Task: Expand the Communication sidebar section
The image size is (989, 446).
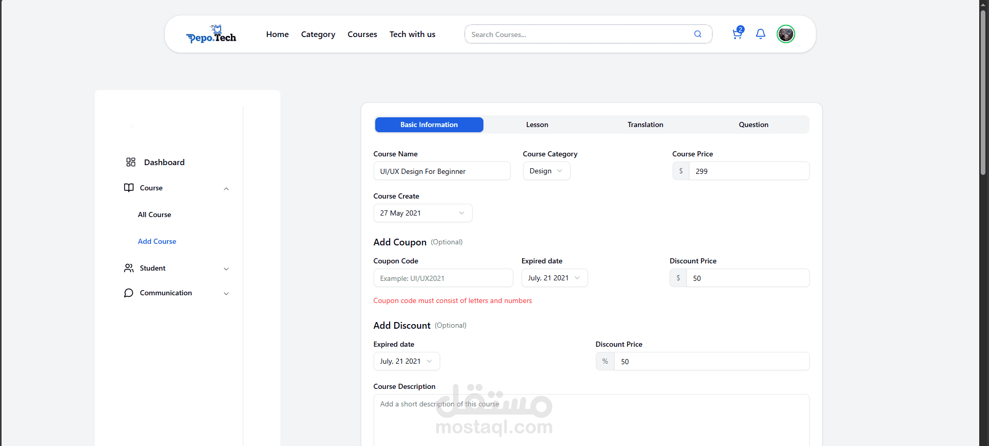Action: point(226,294)
